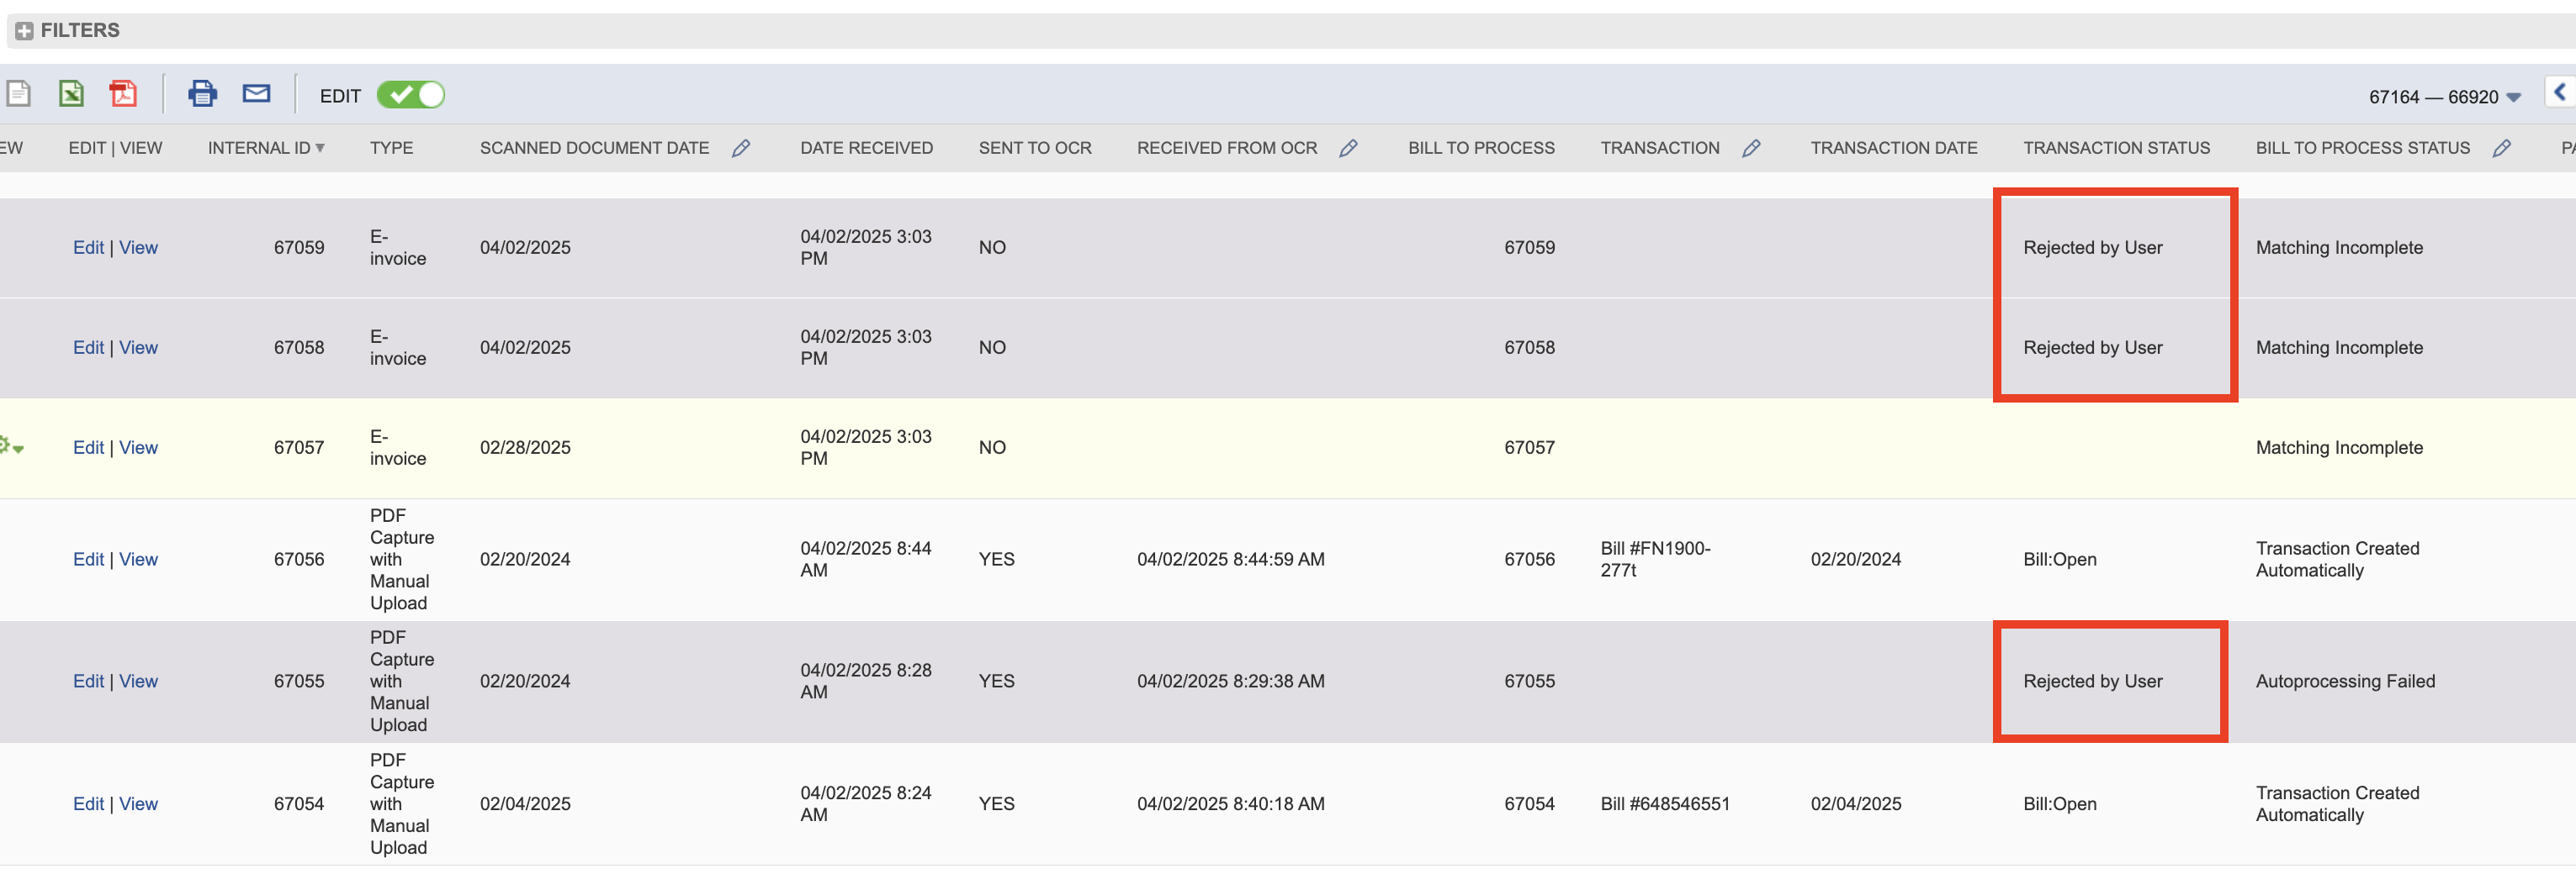Click pencil icon beside Scanned Document Date
2576x874 pixels.
point(740,148)
